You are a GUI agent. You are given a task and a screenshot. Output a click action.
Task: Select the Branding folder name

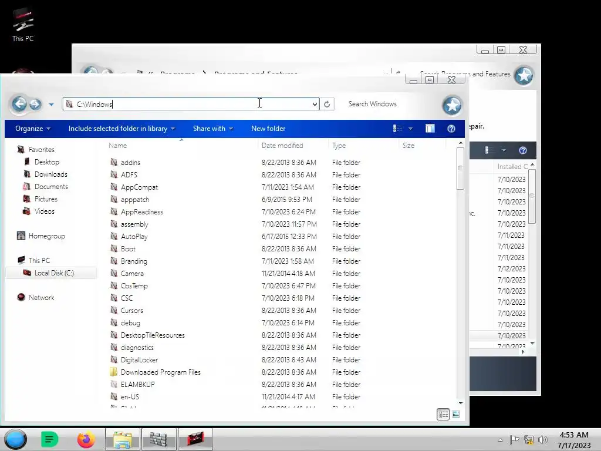coord(134,261)
